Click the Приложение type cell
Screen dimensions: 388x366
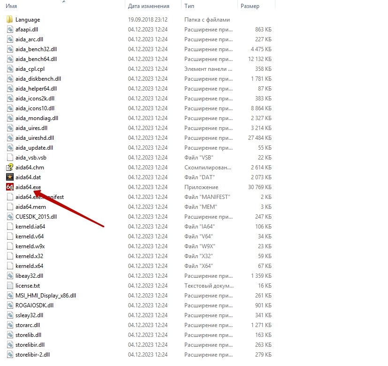201,187
